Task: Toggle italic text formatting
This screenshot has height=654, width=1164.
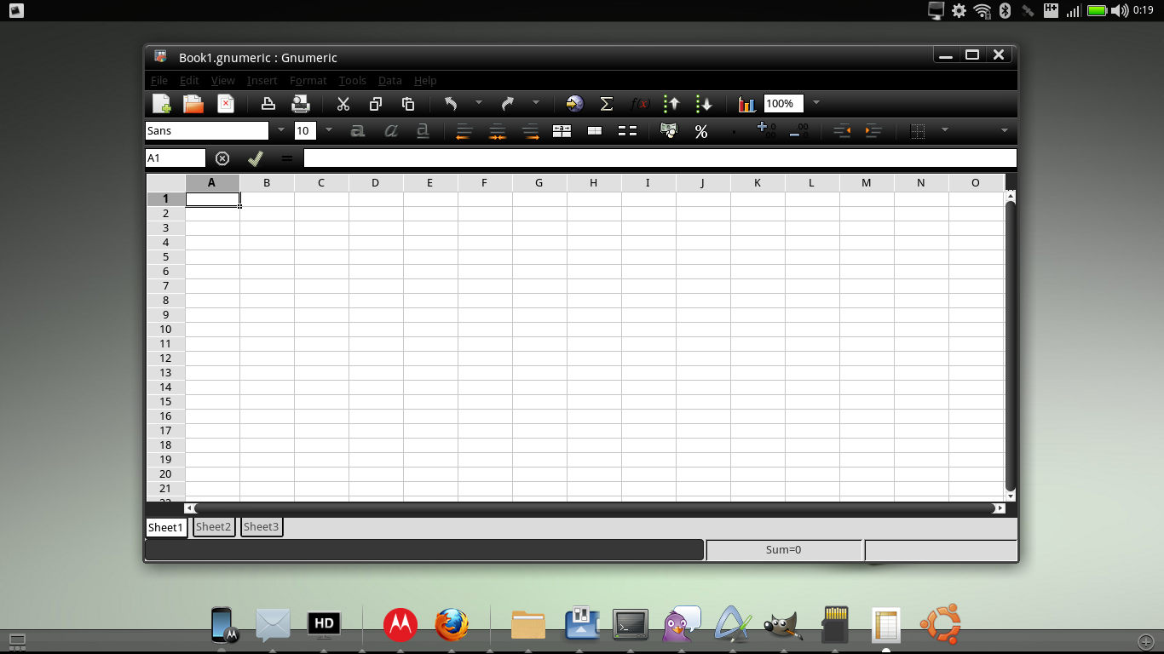Action: 390,131
